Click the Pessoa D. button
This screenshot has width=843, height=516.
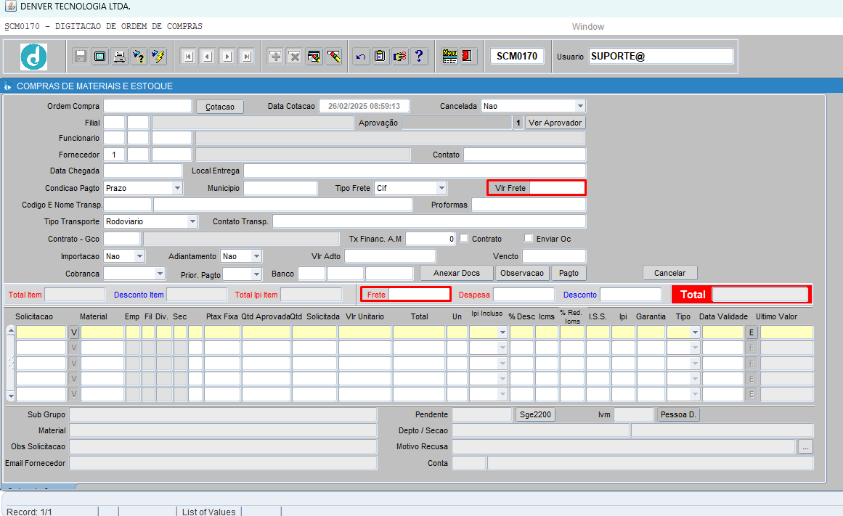pyautogui.click(x=678, y=414)
